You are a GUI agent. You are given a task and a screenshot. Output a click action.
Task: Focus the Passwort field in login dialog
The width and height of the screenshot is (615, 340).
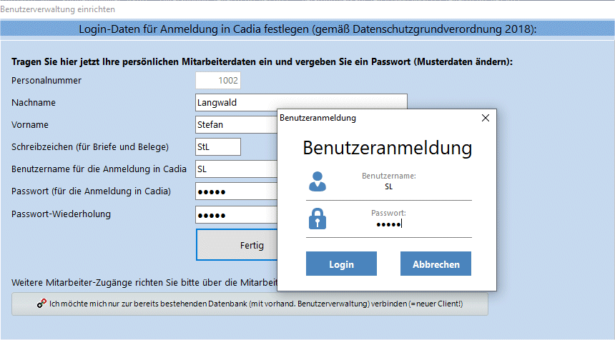click(x=389, y=224)
